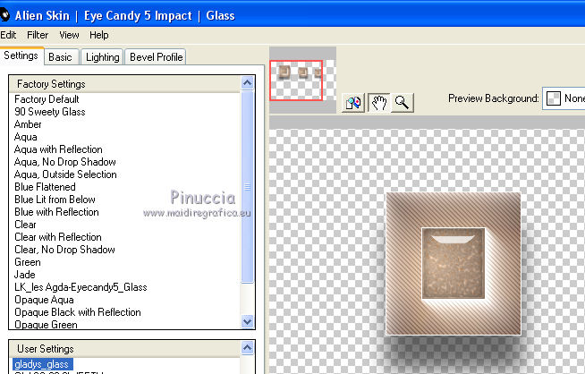Select the hand pan tool
Screen dimensions: 585x374
coord(379,102)
